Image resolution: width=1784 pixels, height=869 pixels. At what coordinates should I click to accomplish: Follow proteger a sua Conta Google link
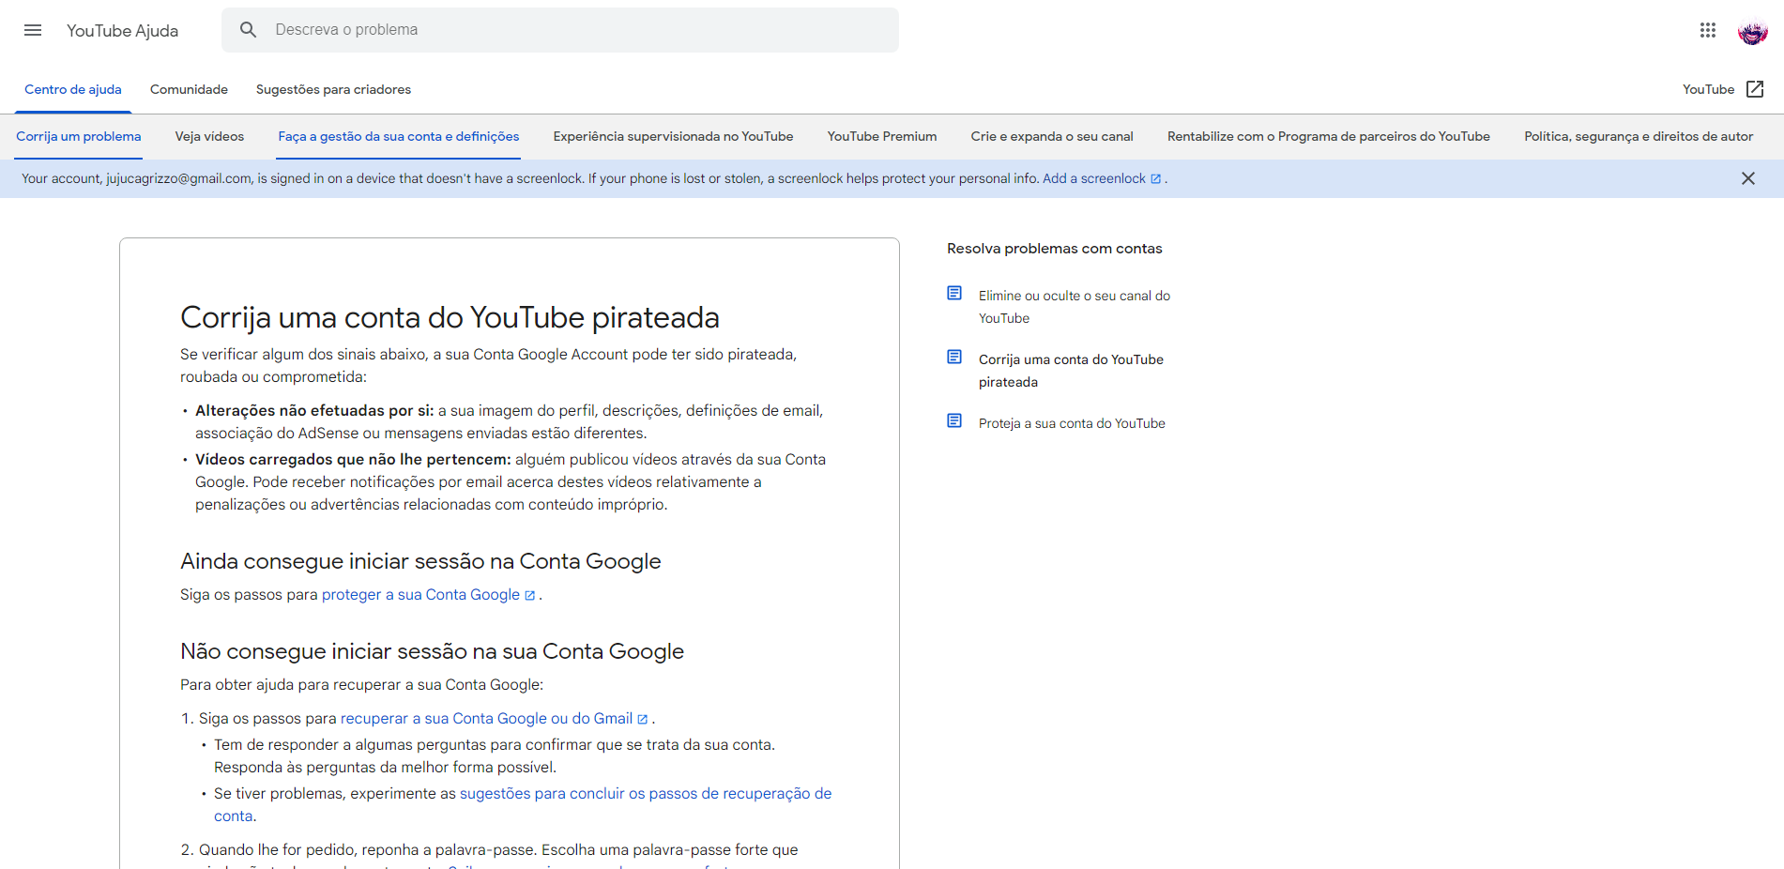(x=420, y=595)
